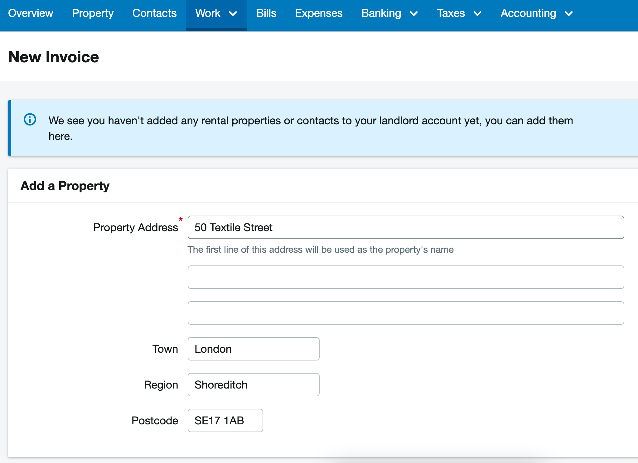Viewport: 638px width, 463px height.
Task: Click the third address line field
Action: tap(405, 313)
